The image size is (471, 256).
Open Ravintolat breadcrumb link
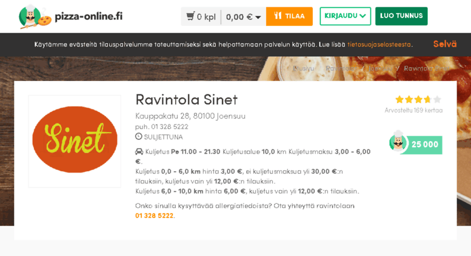coord(341,68)
